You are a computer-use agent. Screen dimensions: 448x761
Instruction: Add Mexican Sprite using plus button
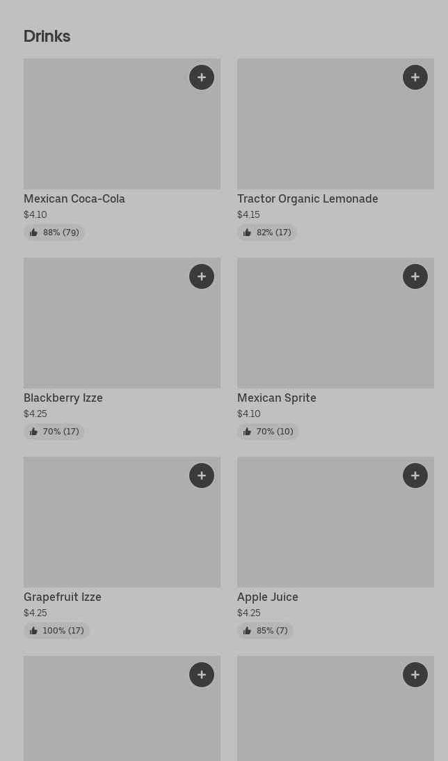(415, 276)
